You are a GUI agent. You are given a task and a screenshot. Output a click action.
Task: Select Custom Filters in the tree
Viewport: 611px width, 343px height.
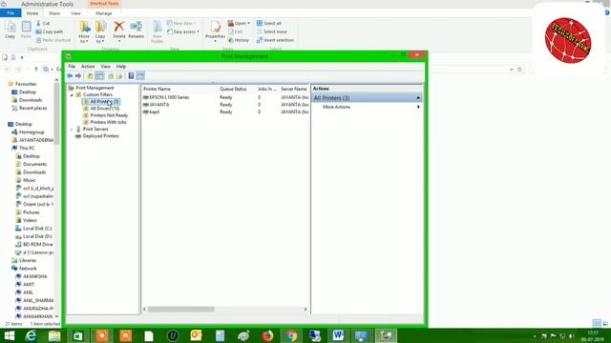97,94
